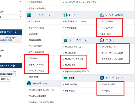
Task: Open 二段階認証設定
Action: click(x=35, y=2)
